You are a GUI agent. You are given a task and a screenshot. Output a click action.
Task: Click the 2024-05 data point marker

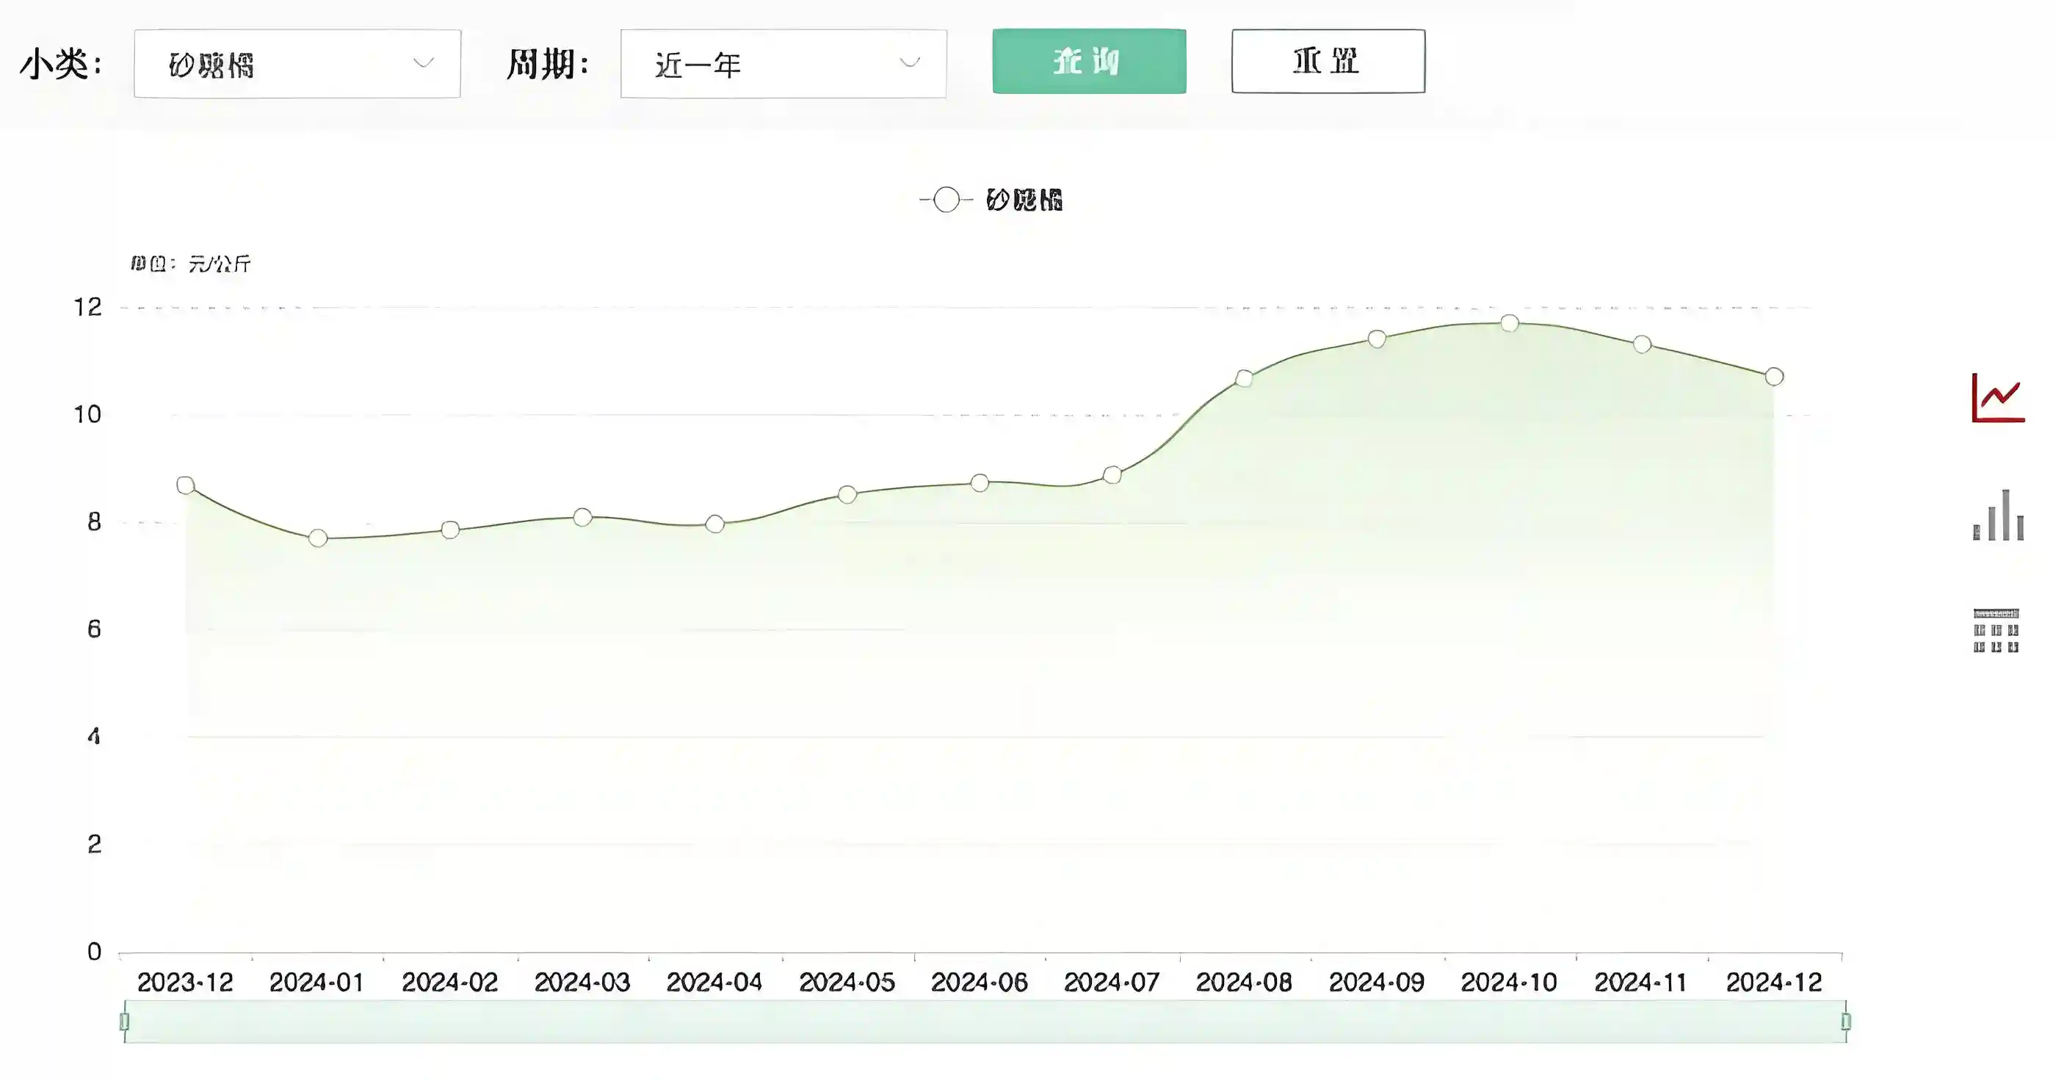(x=847, y=495)
